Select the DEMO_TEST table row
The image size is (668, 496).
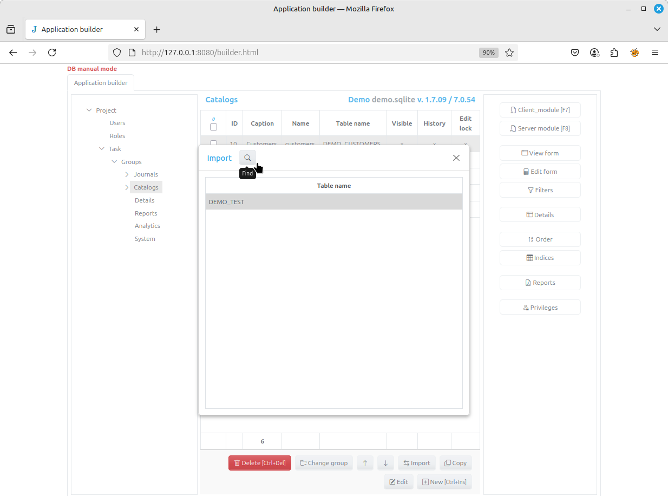[333, 202]
